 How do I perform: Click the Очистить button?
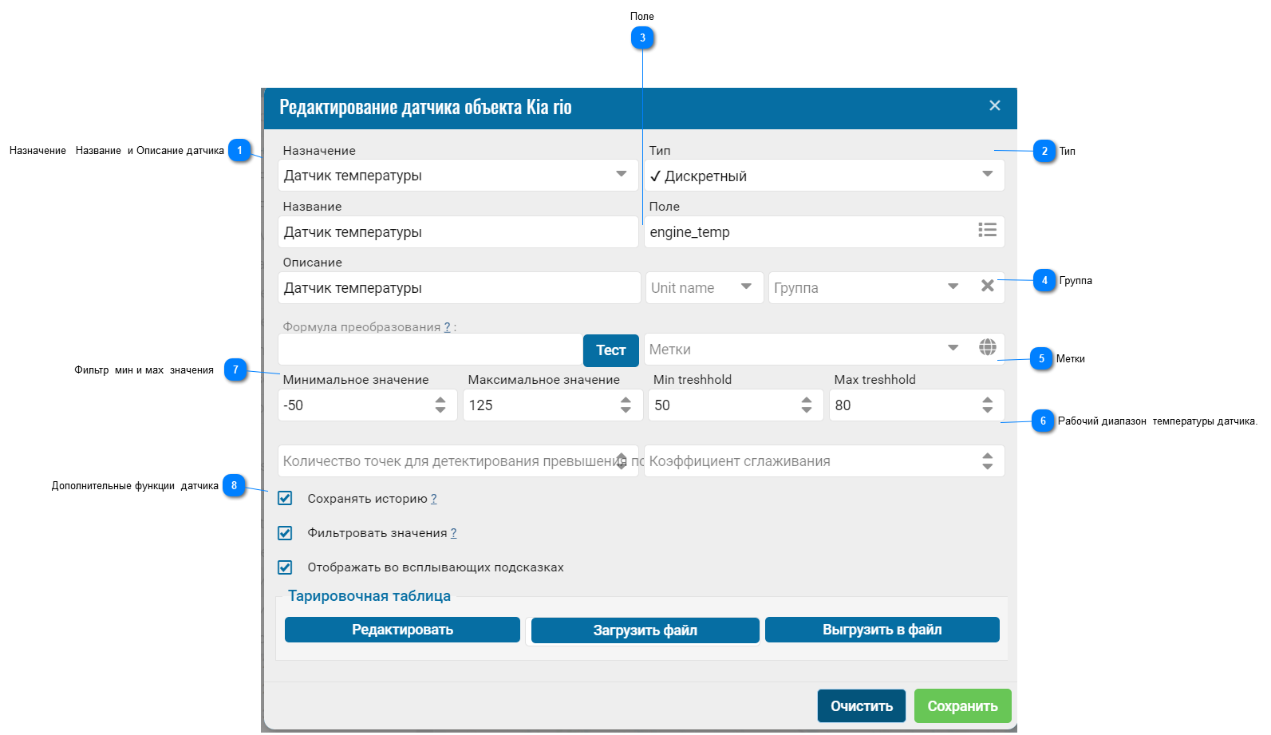click(862, 706)
